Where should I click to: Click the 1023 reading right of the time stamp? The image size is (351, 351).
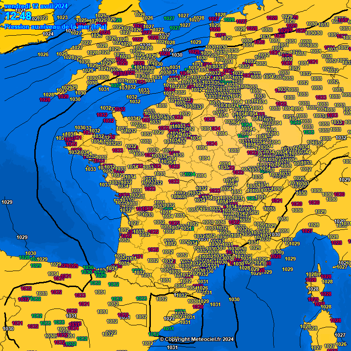pyautogui.click(x=63, y=17)
